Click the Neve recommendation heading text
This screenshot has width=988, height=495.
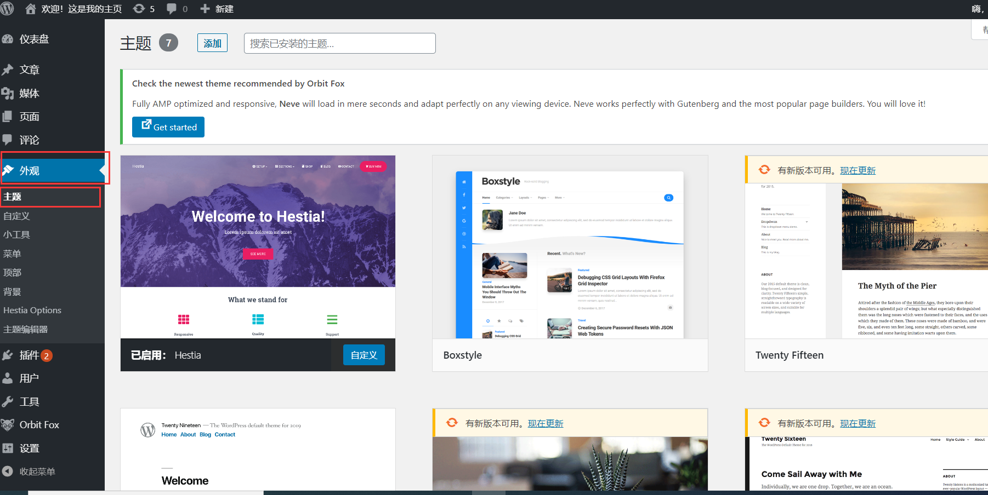pyautogui.click(x=239, y=83)
